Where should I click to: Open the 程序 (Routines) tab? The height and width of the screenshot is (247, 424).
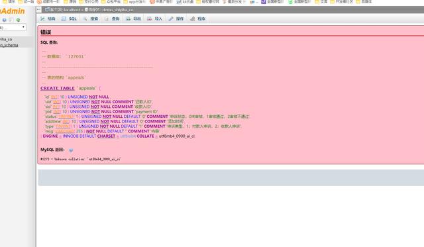pyautogui.click(x=198, y=19)
